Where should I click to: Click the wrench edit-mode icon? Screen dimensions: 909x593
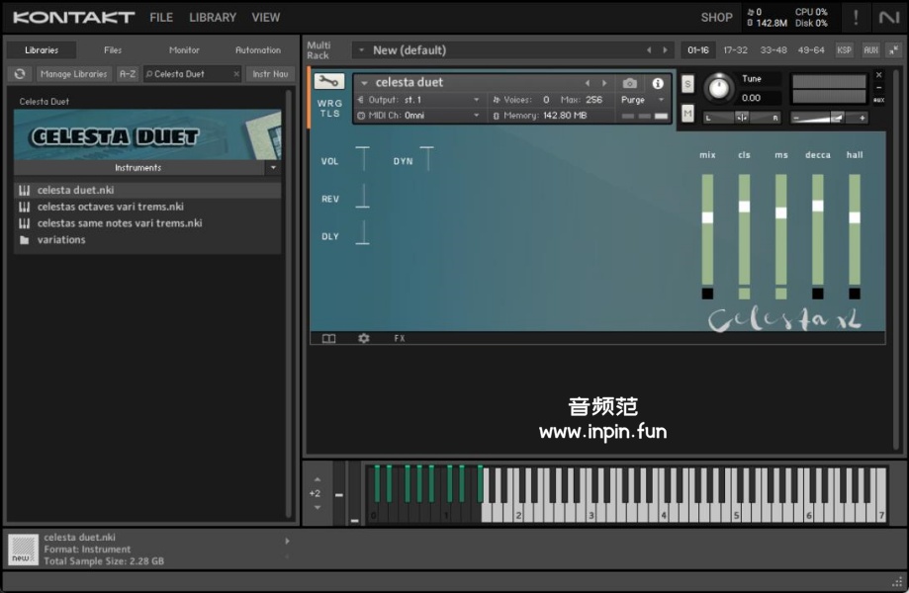[329, 82]
